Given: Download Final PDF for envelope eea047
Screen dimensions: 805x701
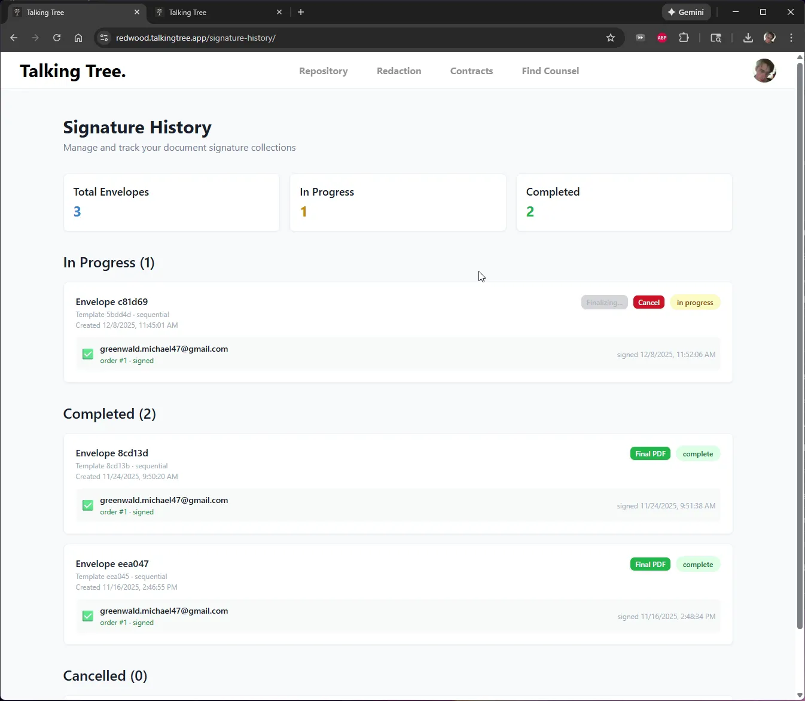Looking at the screenshot, I should tap(650, 565).
